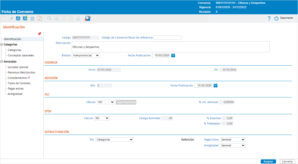Select Identificación in the sidebar tree
This screenshot has height=164, width=298.
(x=13, y=39)
